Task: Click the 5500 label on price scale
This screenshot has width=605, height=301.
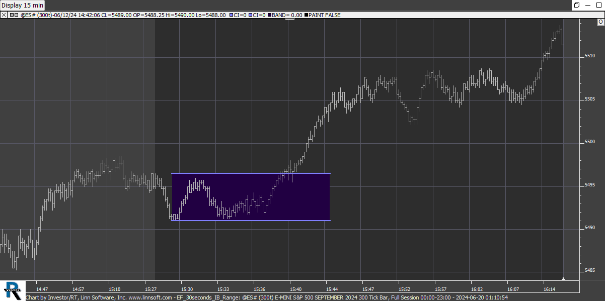Action: point(590,142)
